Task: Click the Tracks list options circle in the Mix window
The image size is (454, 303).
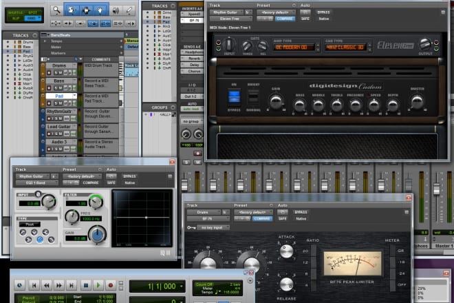Action: (x=173, y=6)
